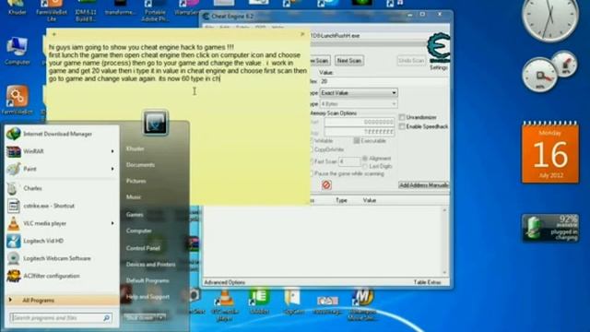Click the search magnifier in Start menu

pos(107,318)
